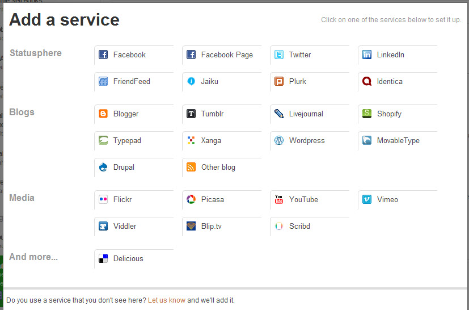Click the YouTube logo icon
469x310 pixels.
pyautogui.click(x=279, y=199)
